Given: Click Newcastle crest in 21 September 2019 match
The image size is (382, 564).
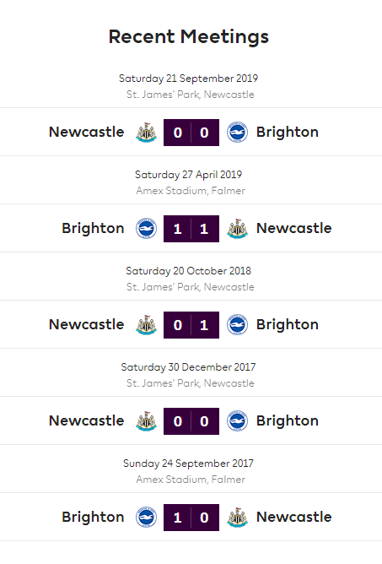Looking at the screenshot, I should 146,133.
